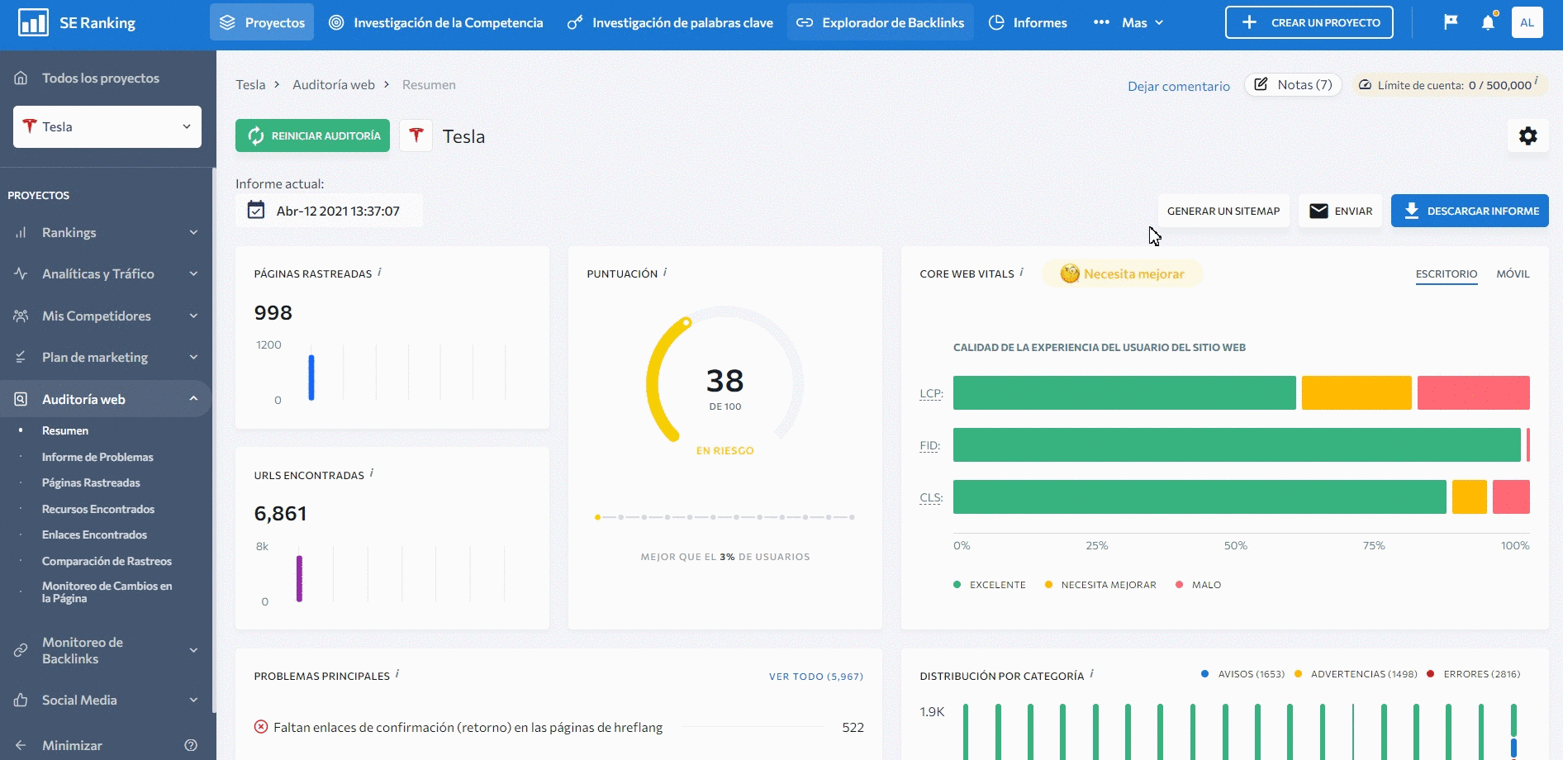
Task: Click the Minimizar arrow icon
Action: (21, 745)
